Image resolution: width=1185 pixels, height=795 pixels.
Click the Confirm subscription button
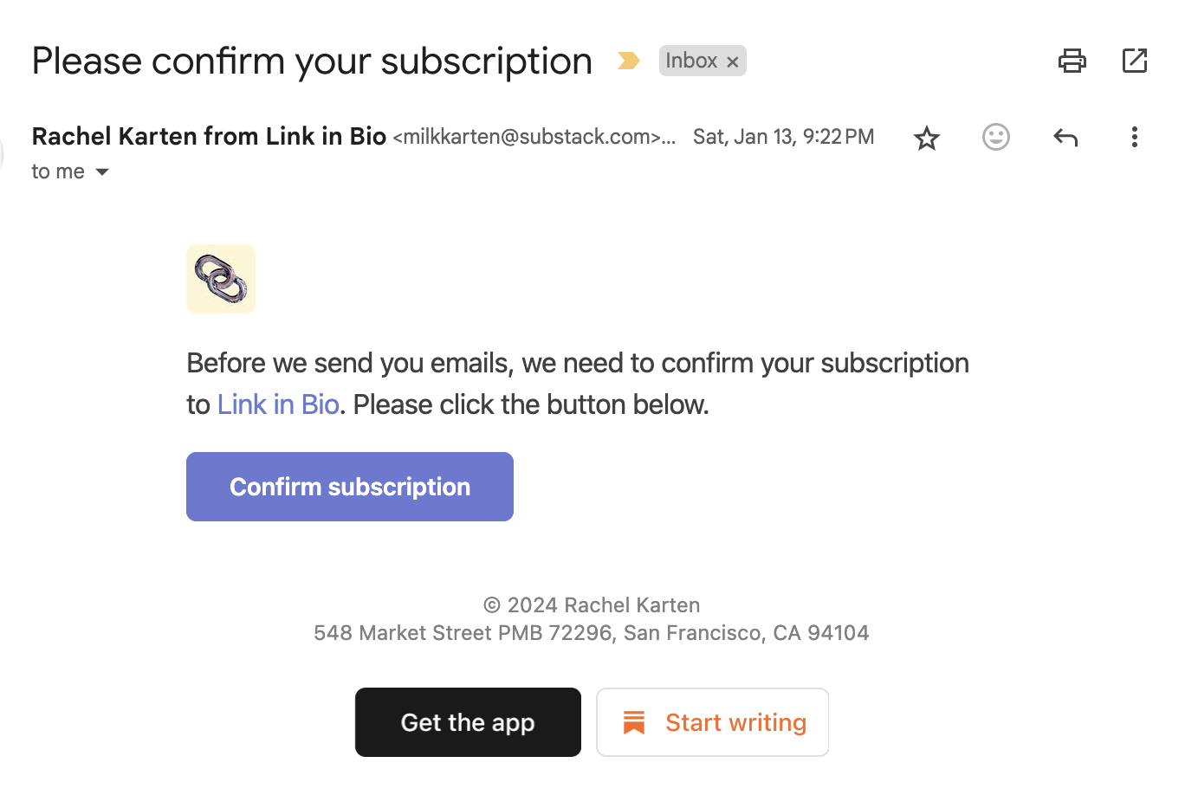click(350, 487)
